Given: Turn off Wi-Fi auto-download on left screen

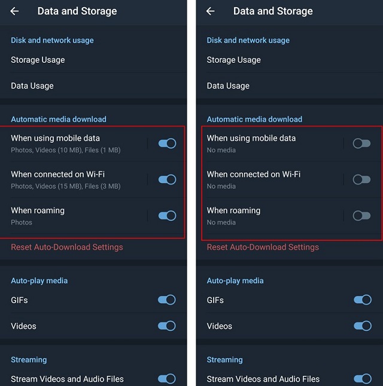Looking at the screenshot, I should pyautogui.click(x=167, y=179).
